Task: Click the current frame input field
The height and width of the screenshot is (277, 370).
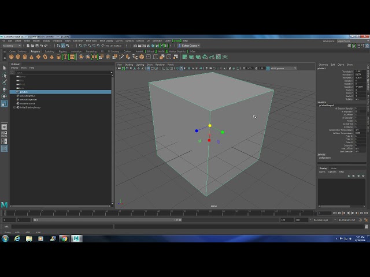Action: (x=325, y=213)
